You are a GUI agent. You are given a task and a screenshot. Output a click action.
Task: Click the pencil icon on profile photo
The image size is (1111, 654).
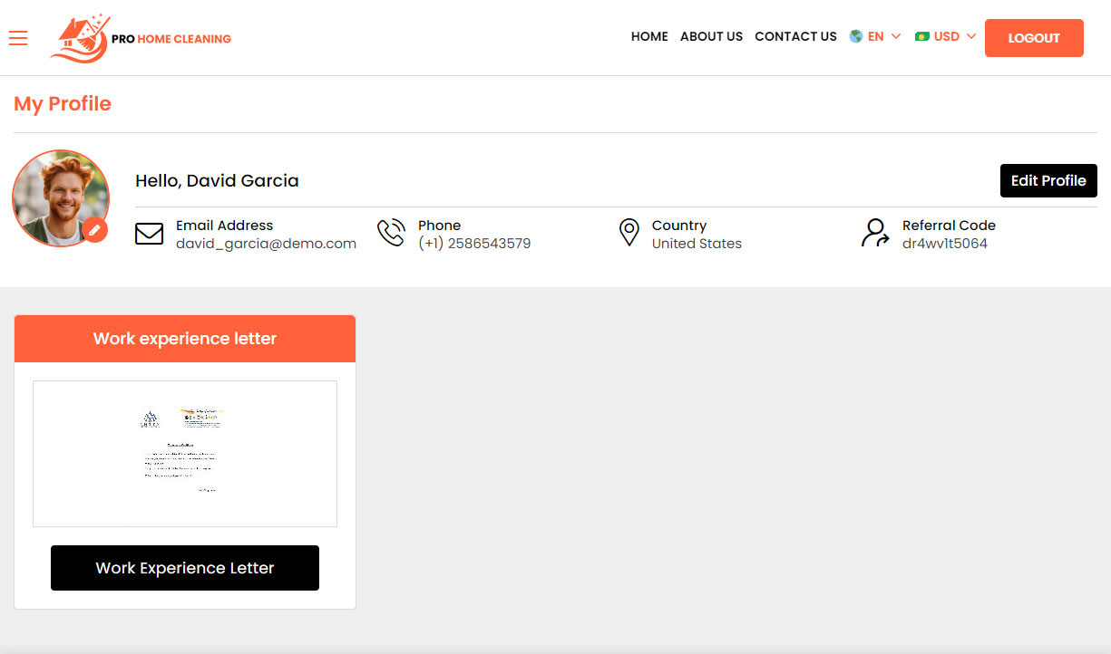94,230
